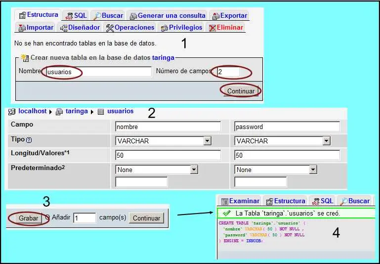Viewport: 380px width, 264px height.
Task: Click the Longitud field of password column
Action: coord(287,155)
